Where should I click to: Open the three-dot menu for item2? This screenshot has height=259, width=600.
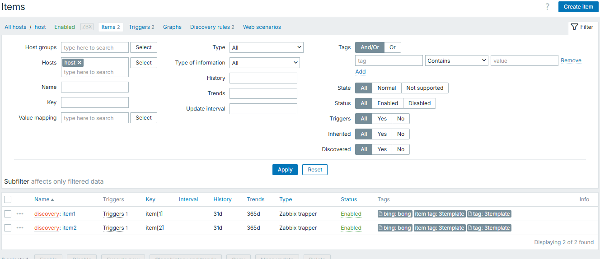tap(20, 228)
